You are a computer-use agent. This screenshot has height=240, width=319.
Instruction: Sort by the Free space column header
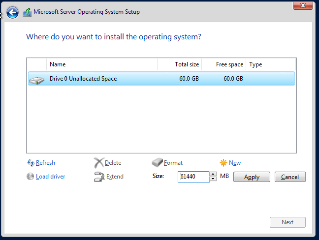point(224,64)
